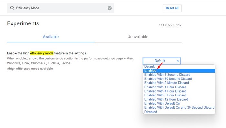Select Enabled With 30 Second Discard

pyautogui.click(x=179, y=79)
